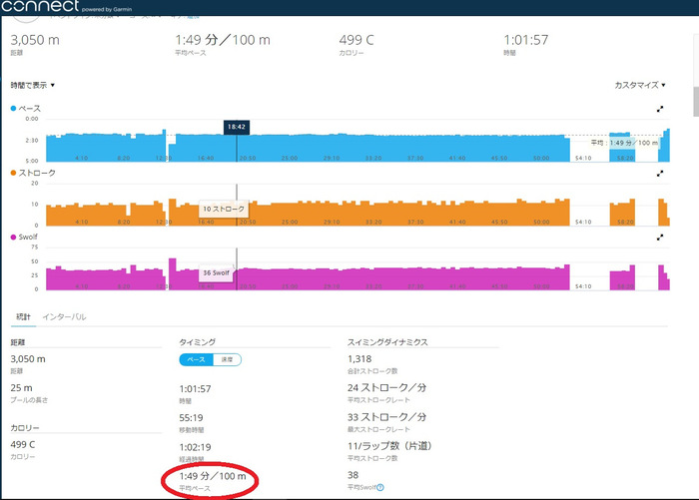
Task: Click 3,050 m value in 距離 section
Action: (28, 358)
